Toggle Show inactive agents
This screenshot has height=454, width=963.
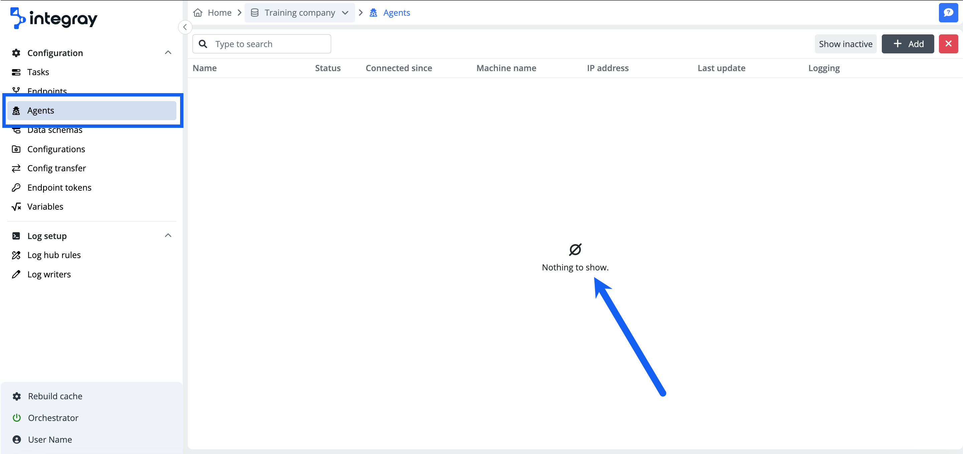tap(845, 44)
